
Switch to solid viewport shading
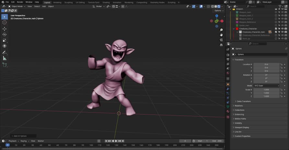click(x=216, y=6)
